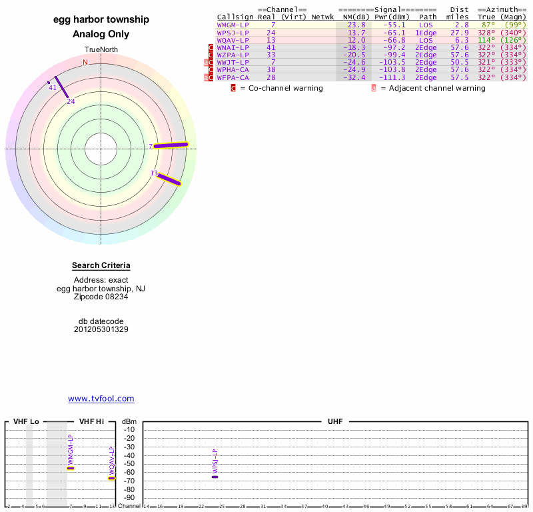Image resolution: width=533 pixels, height=512 pixels.
Task: Click the channel 41 dot on radar plot
Action: coord(49,83)
